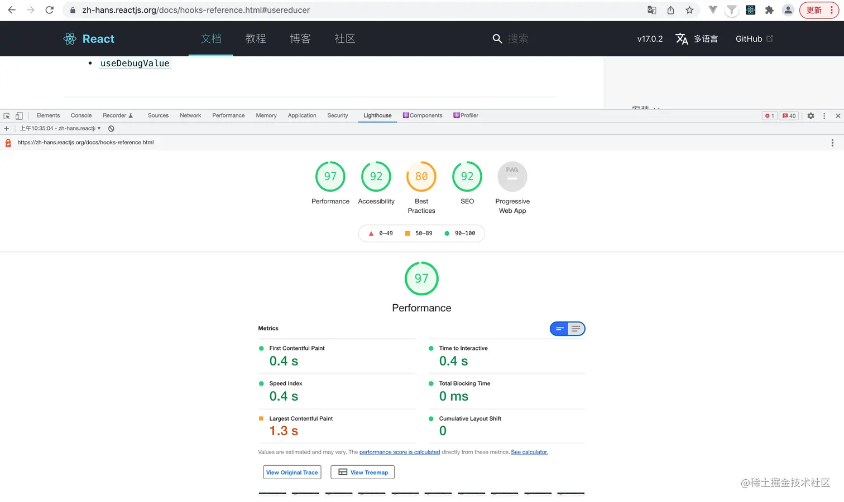Open the 'See calculator' link
This screenshot has height=502, width=844.
point(529,452)
